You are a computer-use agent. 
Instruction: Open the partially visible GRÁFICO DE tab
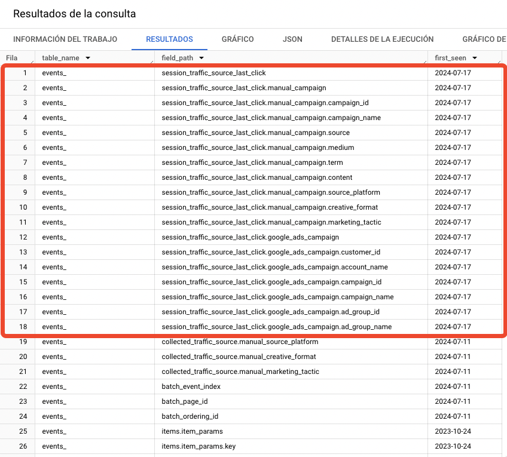[484, 38]
